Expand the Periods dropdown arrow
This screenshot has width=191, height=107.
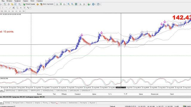pos(95,4)
